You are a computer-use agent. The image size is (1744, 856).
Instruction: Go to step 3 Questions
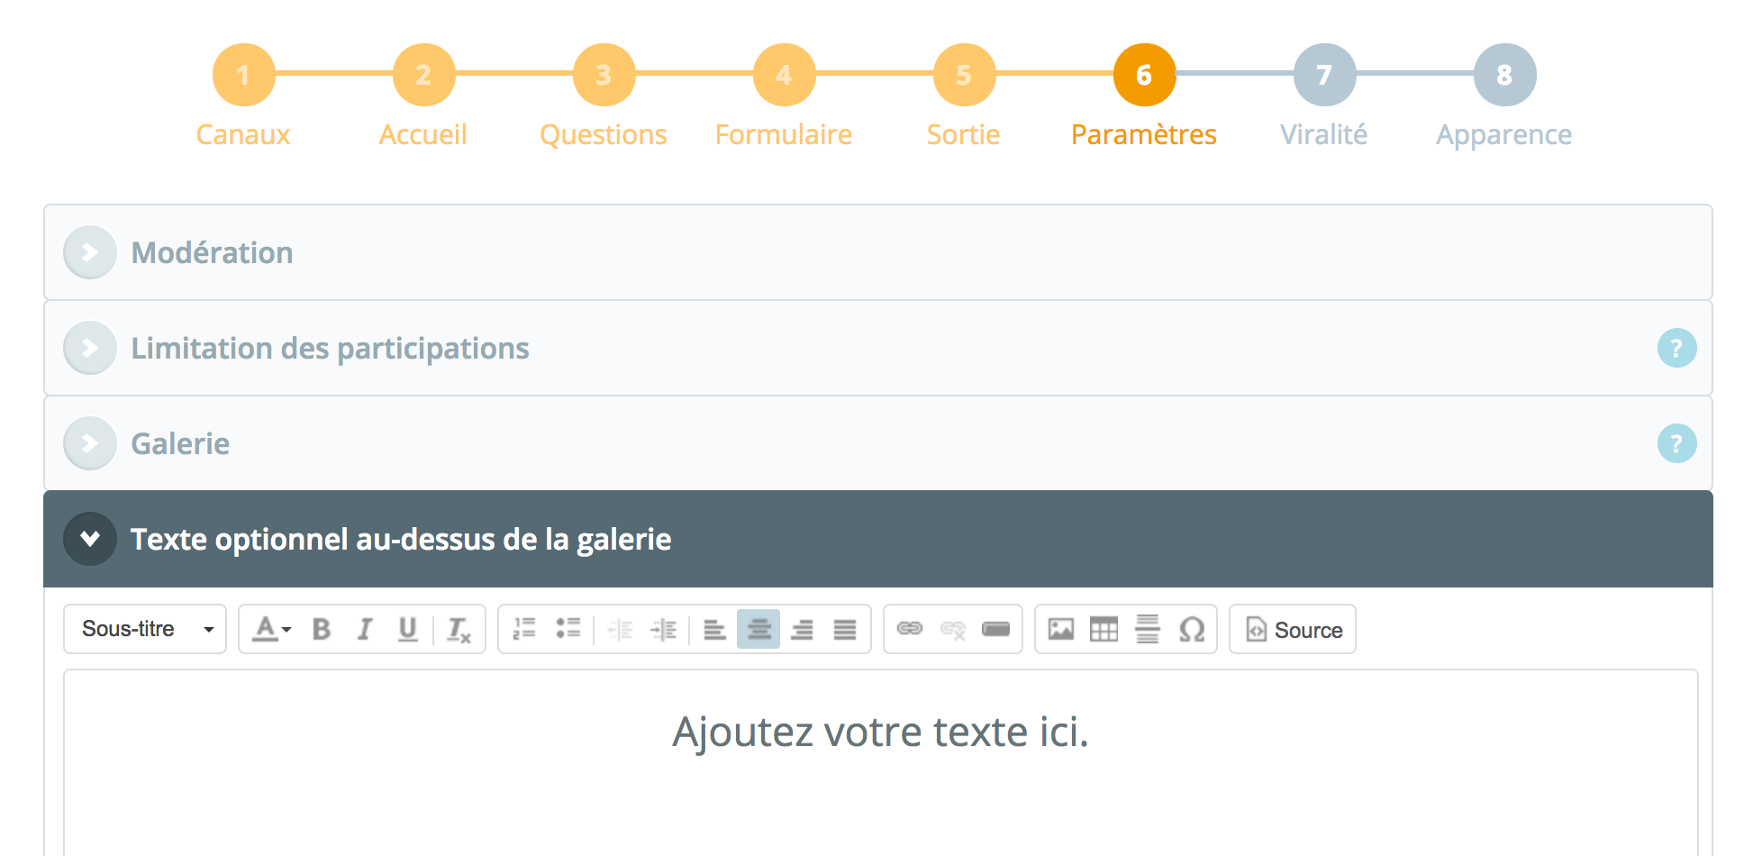(x=604, y=76)
